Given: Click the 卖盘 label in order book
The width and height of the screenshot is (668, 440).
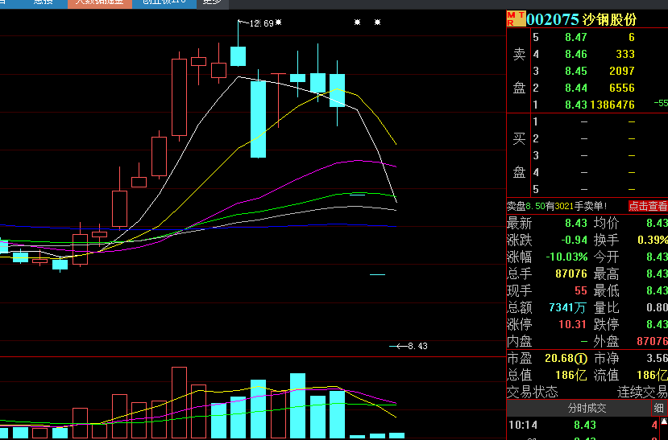Looking at the screenshot, I should point(519,71).
